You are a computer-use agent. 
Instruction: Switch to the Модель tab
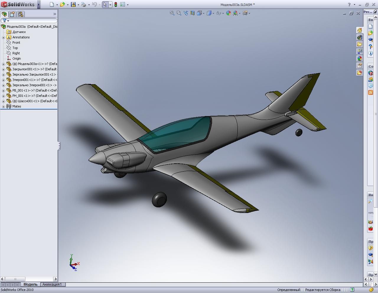pyautogui.click(x=30, y=284)
